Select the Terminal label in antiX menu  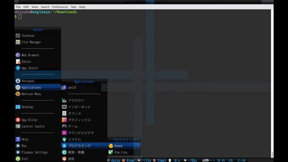28,36
